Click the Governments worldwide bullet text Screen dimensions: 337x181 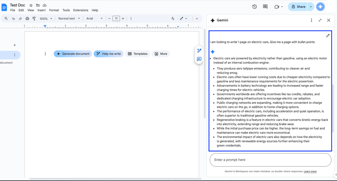(x=268, y=96)
